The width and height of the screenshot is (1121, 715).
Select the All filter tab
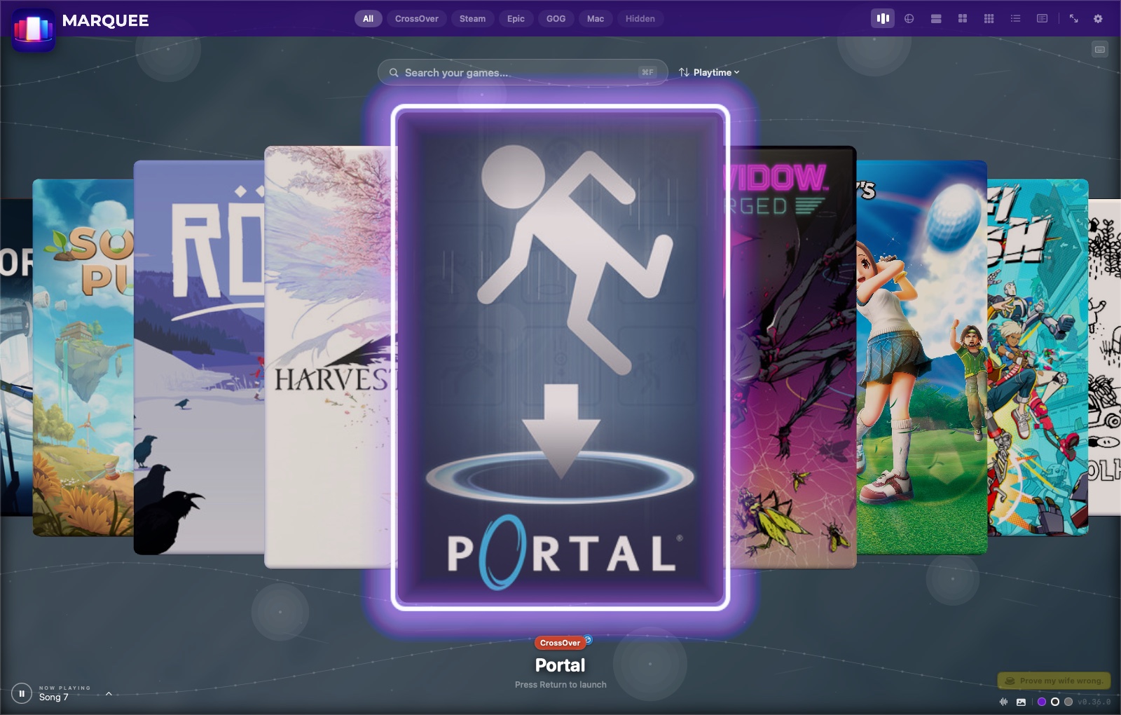[368, 19]
